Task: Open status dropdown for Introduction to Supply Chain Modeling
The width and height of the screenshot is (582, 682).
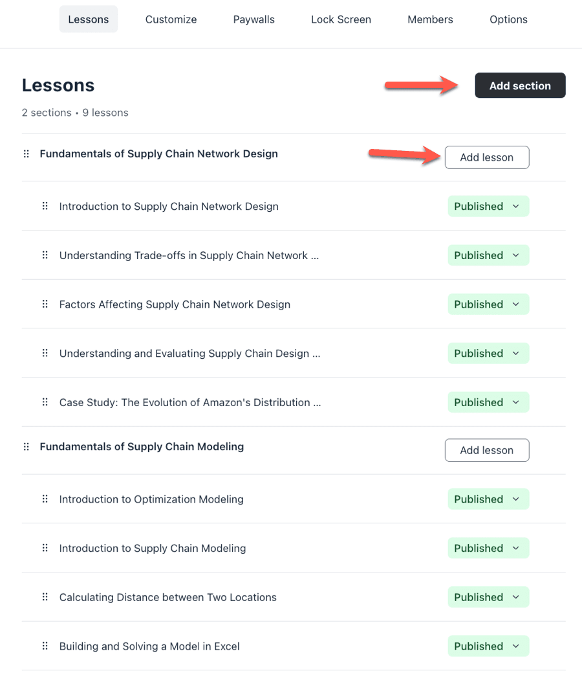Action: pyautogui.click(x=488, y=549)
